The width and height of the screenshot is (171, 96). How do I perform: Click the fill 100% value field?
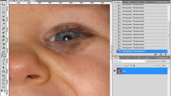pos(164,66)
